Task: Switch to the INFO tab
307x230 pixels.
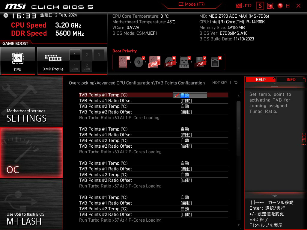Action: pos(291,80)
